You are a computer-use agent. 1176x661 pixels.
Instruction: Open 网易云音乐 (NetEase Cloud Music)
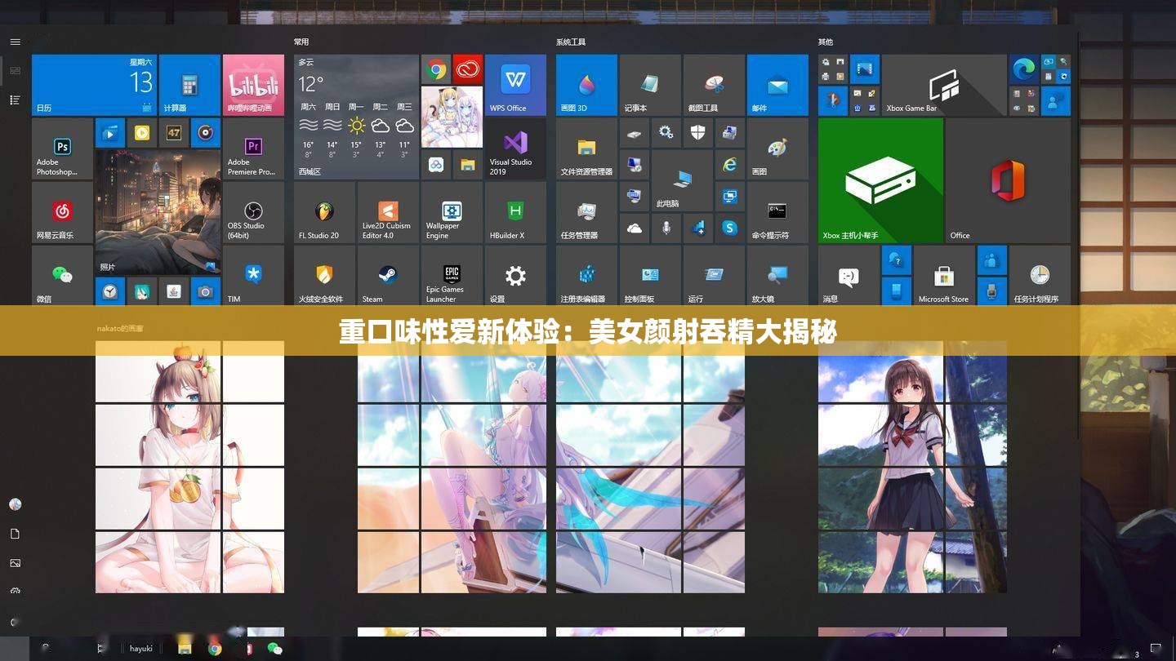[x=62, y=213]
